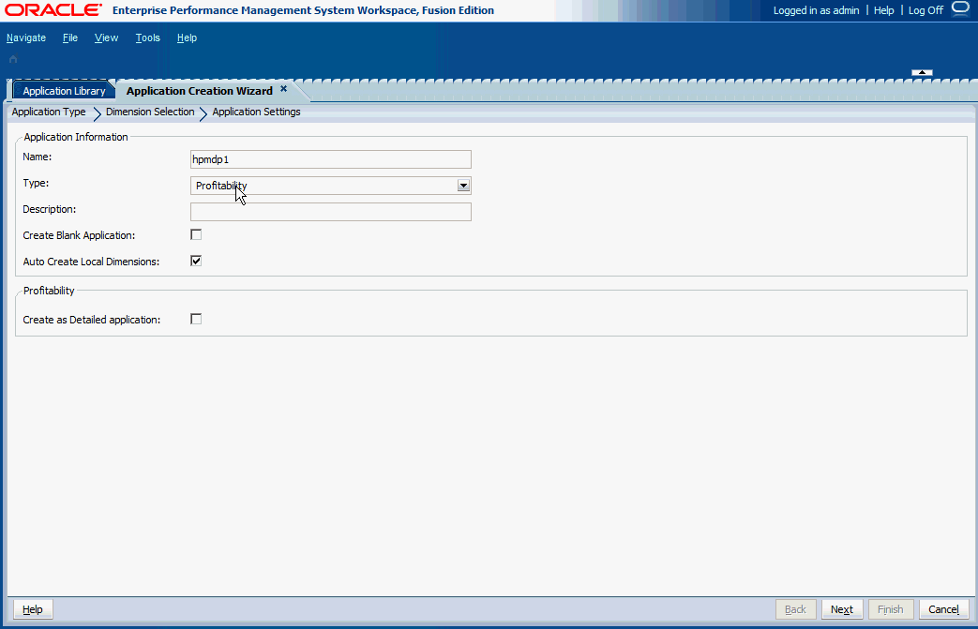Uncheck Auto Create Local Dimensions

(x=196, y=262)
